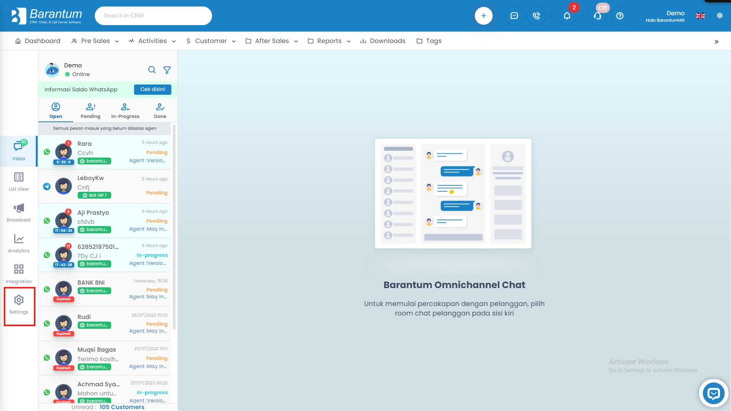Screen dimensions: 731x411
Task: Expand the Customer dropdown menu
Action: click(211, 41)
